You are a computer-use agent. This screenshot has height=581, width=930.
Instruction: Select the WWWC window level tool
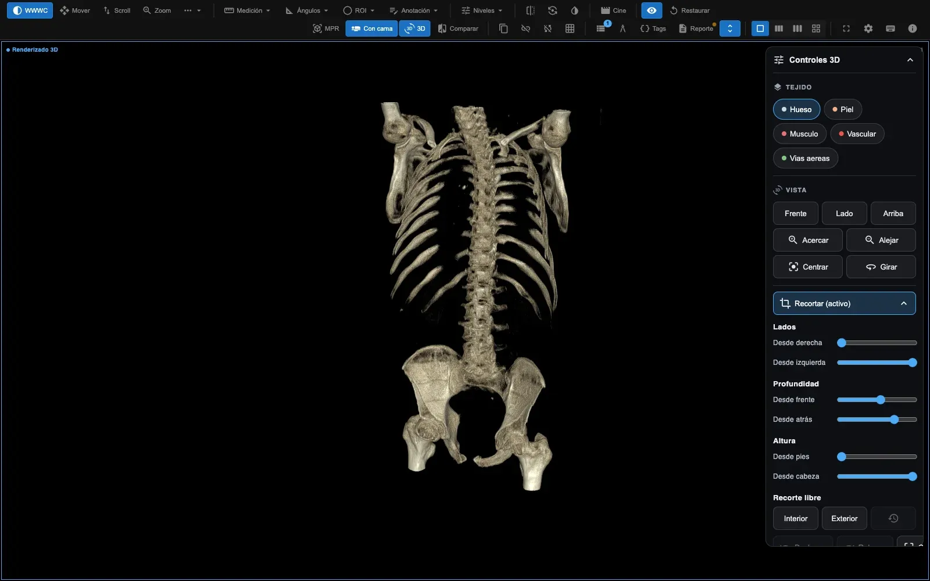(30, 10)
